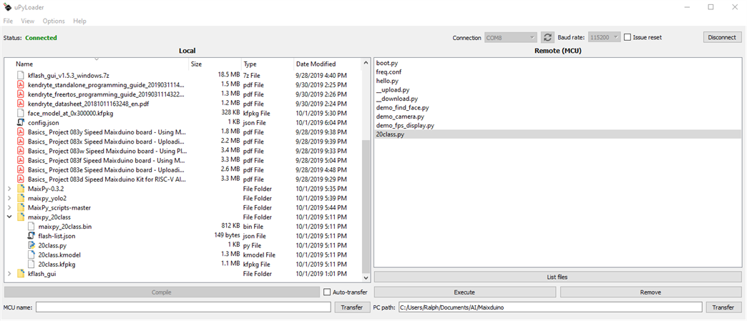This screenshot has height=321, width=747.
Task: Enable the Issue reset checkbox
Action: 628,37
